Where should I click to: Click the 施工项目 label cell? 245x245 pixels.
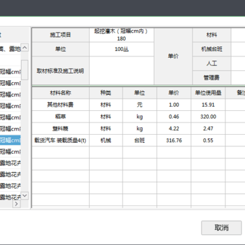coord(61,35)
